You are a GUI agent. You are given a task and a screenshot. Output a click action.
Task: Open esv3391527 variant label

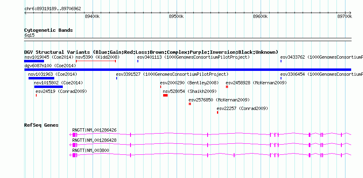pyautogui.click(x=172, y=74)
